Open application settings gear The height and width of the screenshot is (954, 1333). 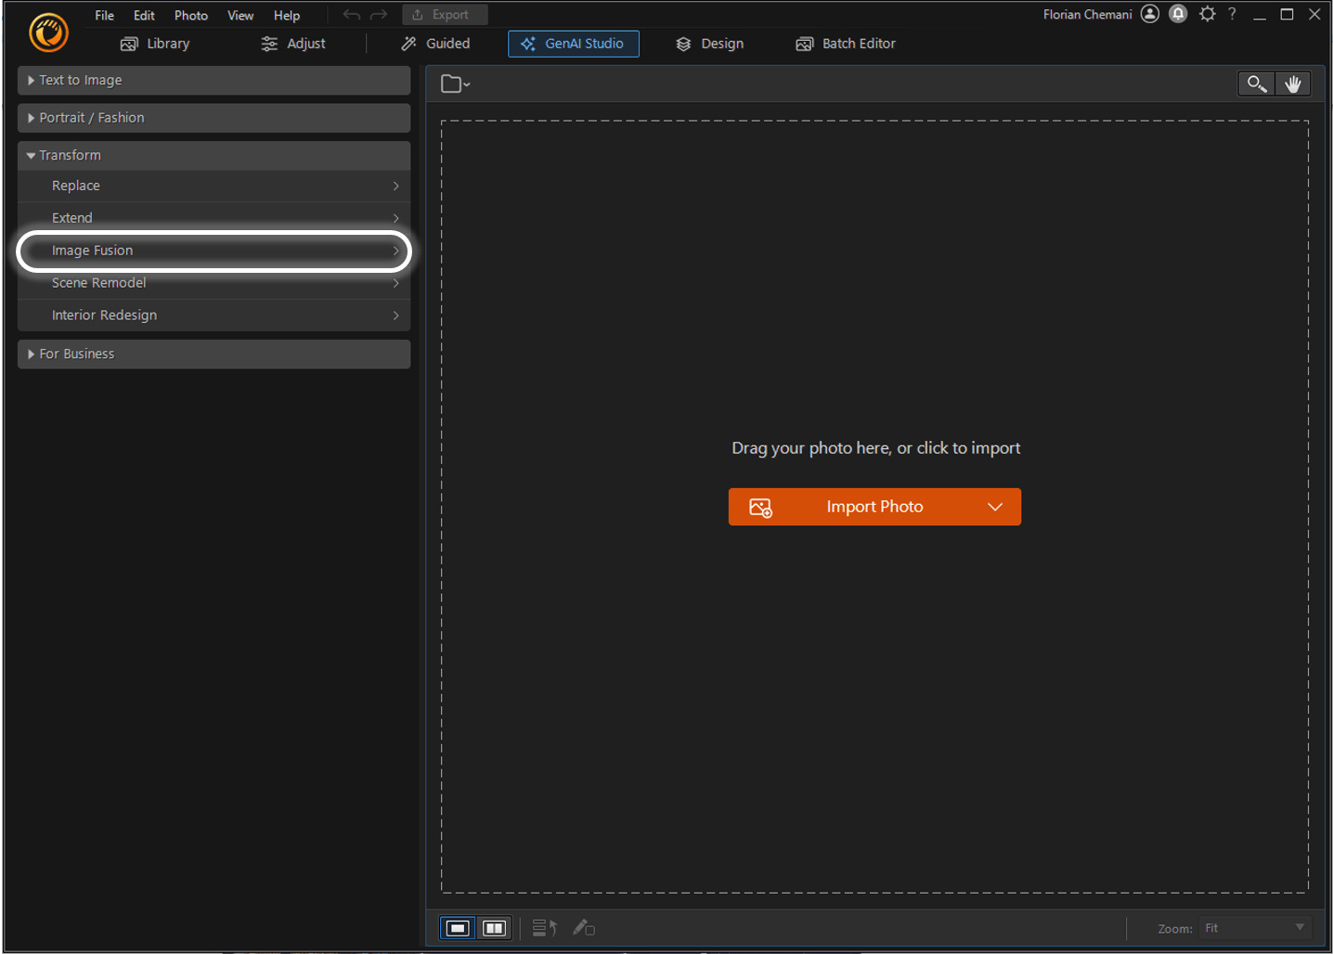point(1206,13)
